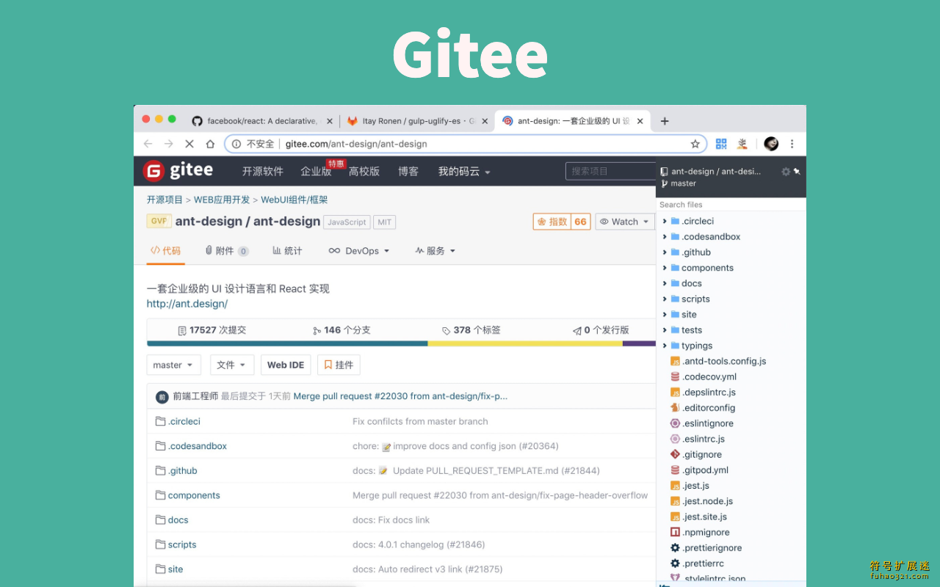Click the purple segment of language bar
The image size is (940, 587).
tap(639, 343)
